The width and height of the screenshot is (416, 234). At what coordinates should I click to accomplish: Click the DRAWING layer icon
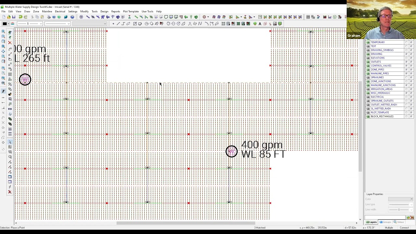(x=368, y=54)
